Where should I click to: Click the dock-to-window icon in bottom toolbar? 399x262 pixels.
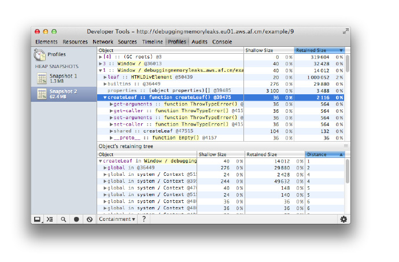pos(38,219)
